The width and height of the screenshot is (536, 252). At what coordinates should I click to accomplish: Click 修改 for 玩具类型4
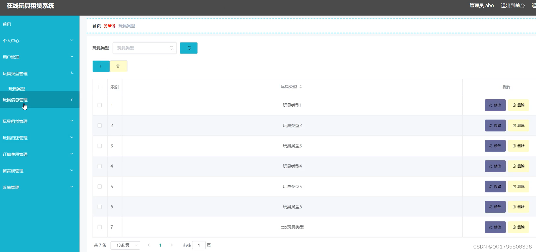tap(495, 166)
